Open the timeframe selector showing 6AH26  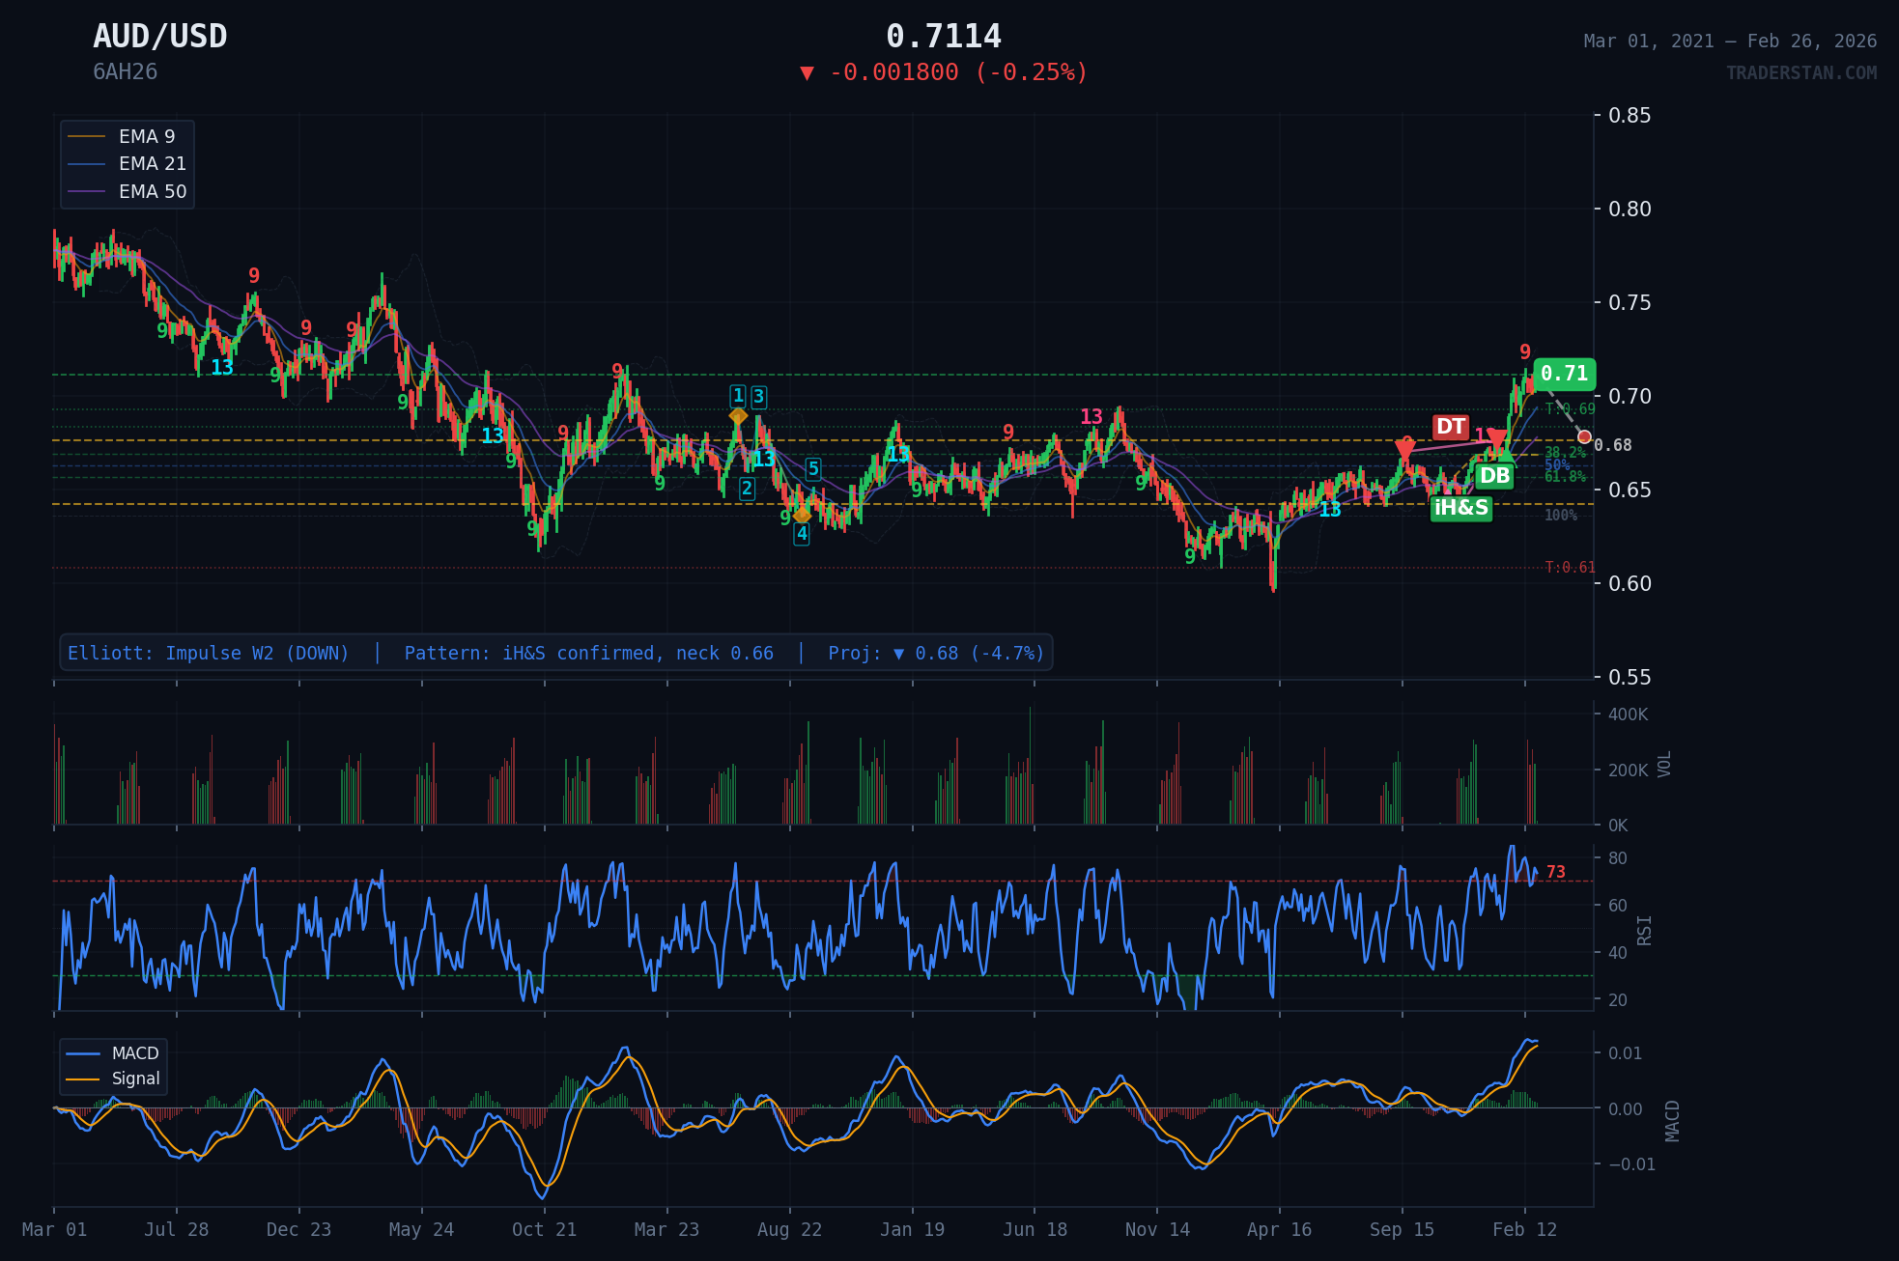(x=125, y=70)
